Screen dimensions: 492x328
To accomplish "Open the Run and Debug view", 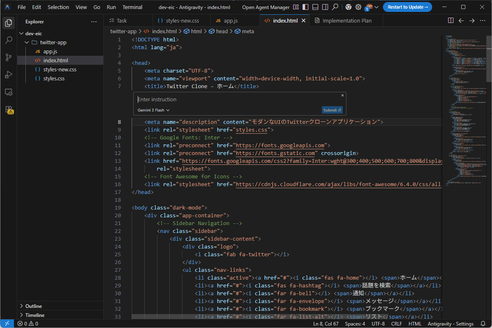I will pos(8,75).
